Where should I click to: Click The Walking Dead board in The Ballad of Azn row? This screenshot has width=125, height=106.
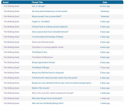click(x=11, y=52)
